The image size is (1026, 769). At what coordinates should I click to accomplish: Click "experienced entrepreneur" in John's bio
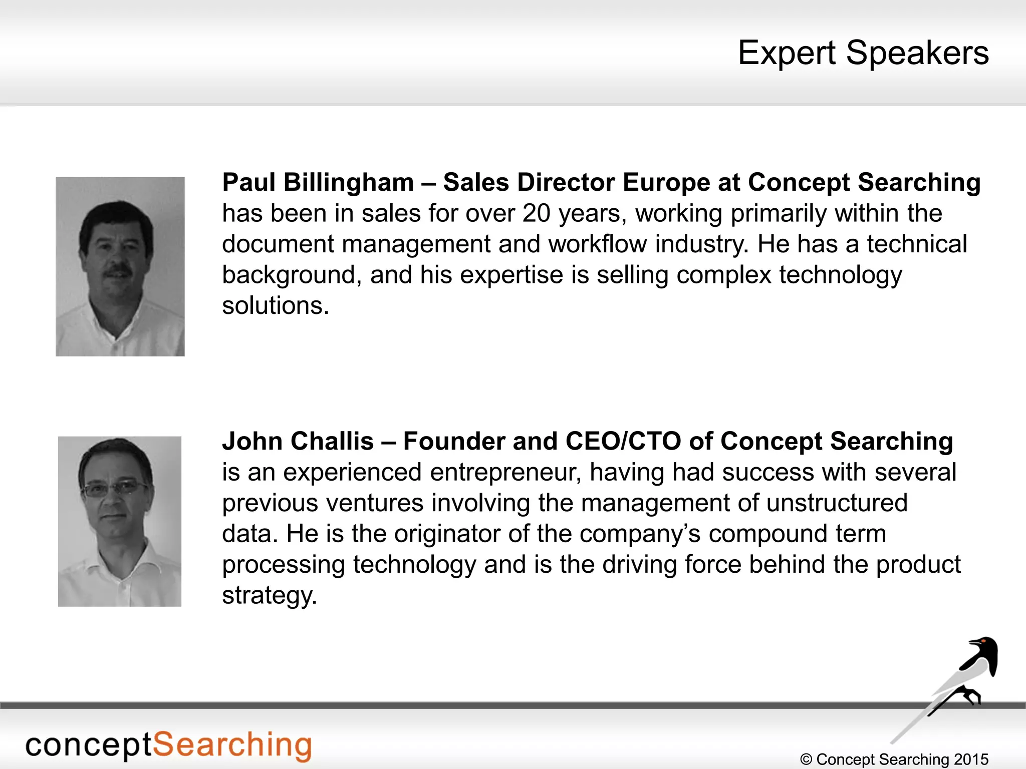431,472
